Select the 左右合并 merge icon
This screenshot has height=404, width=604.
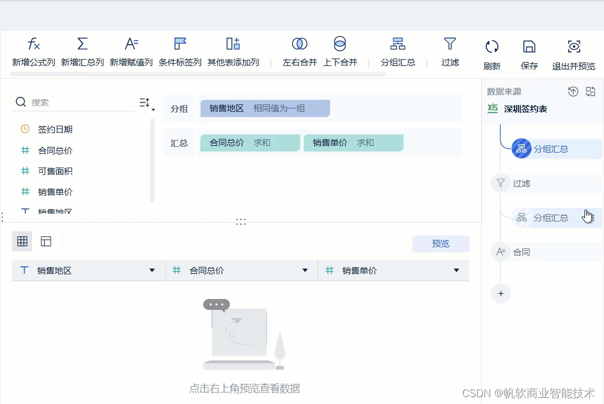tap(299, 43)
